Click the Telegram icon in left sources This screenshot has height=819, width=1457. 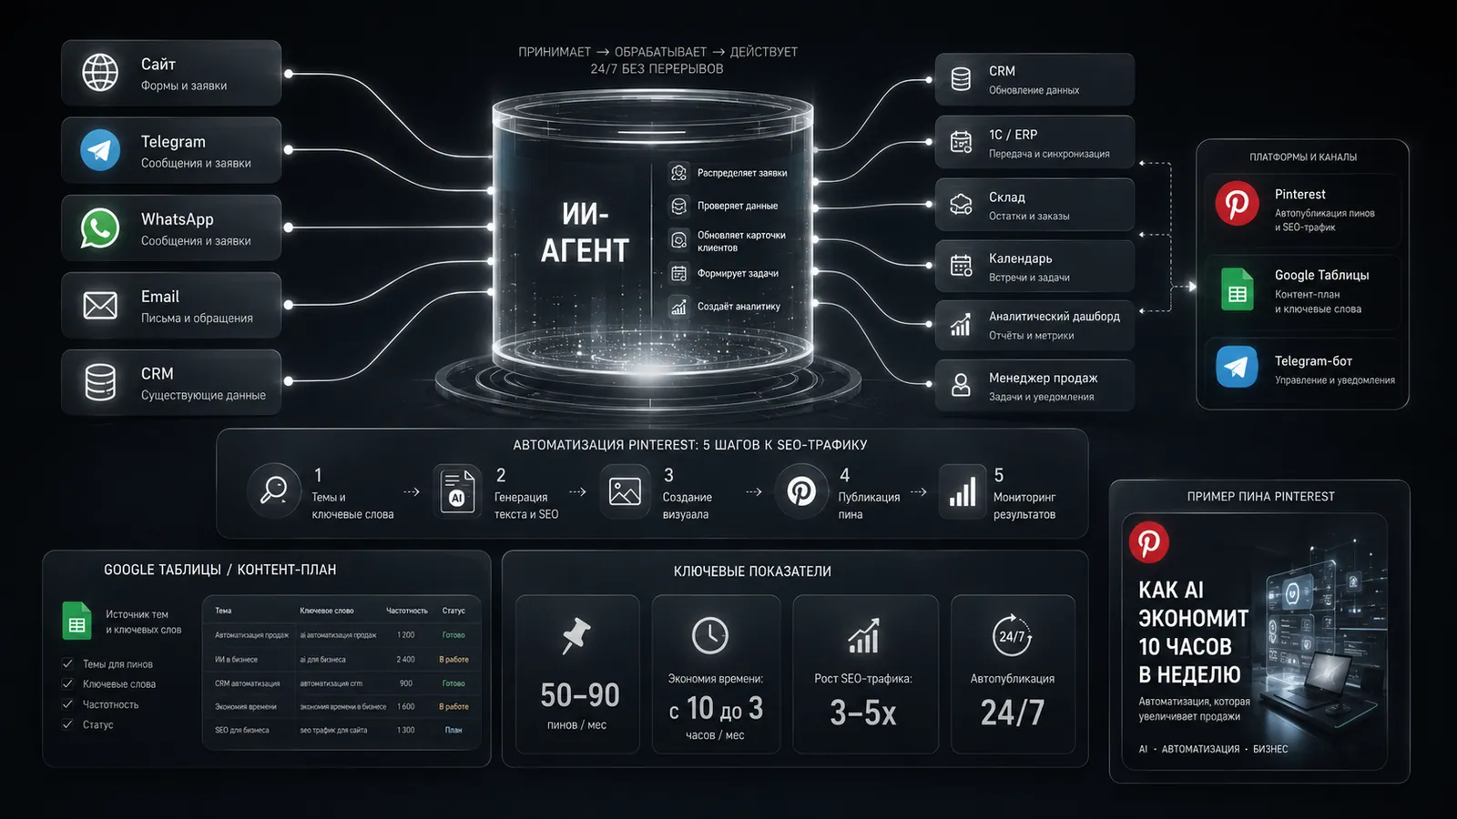point(100,150)
